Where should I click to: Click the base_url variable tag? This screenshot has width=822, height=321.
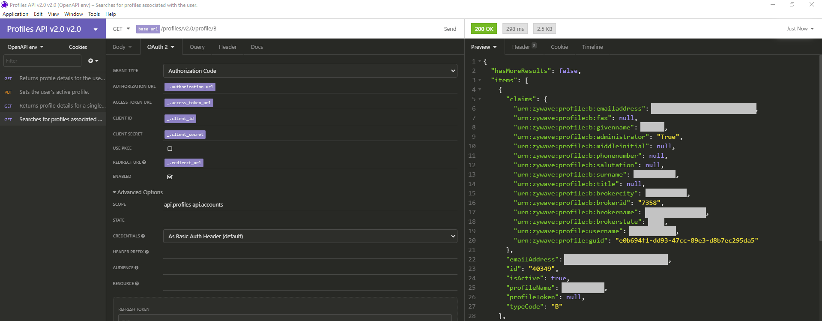(x=148, y=29)
